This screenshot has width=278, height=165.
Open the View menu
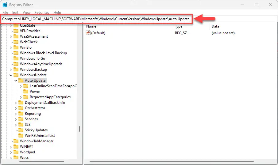[26, 12]
